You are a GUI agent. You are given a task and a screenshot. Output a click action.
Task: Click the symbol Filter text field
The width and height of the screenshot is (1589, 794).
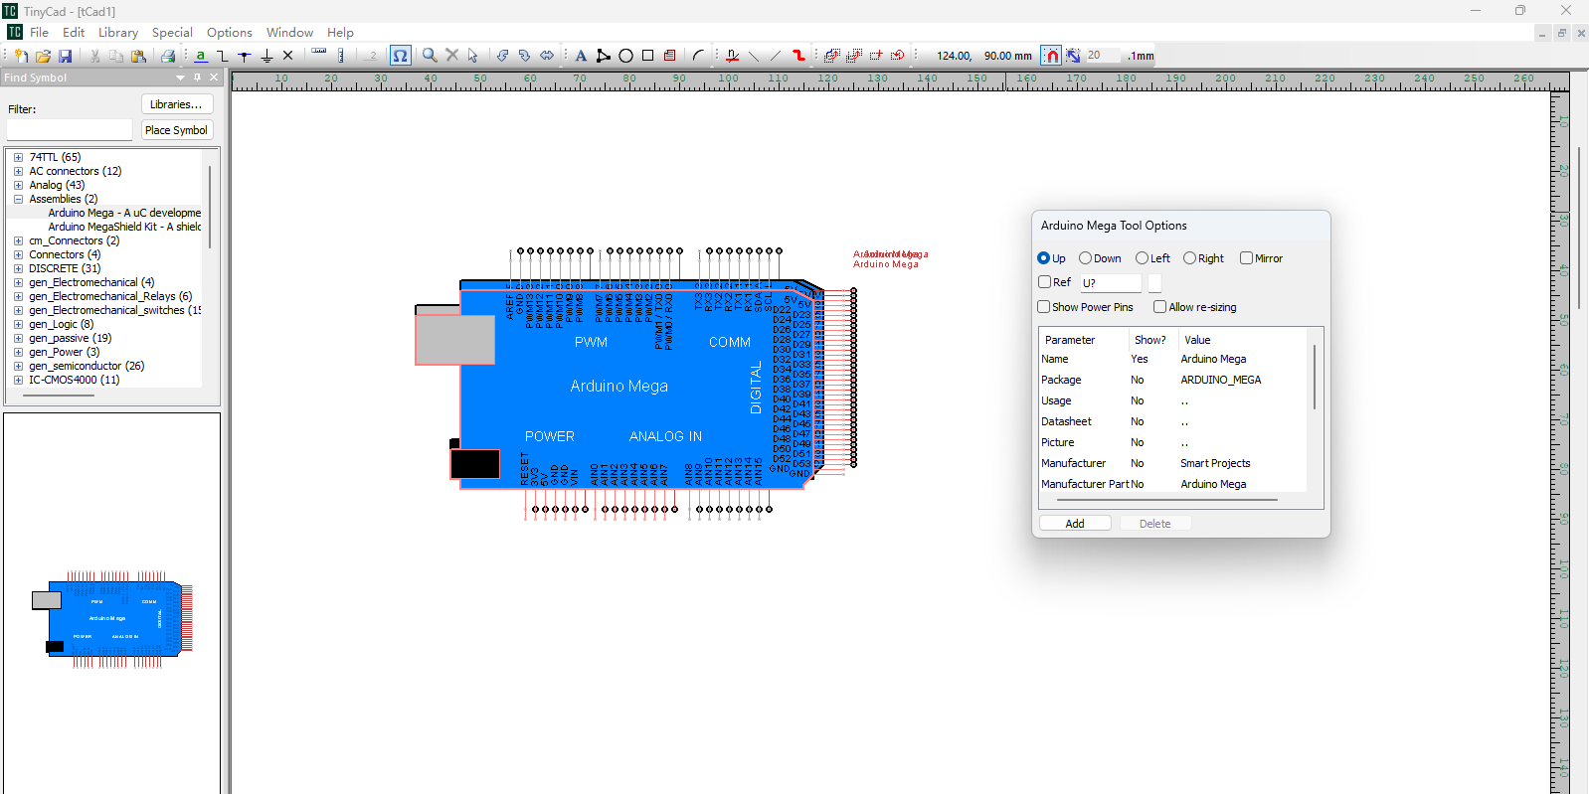click(x=69, y=130)
